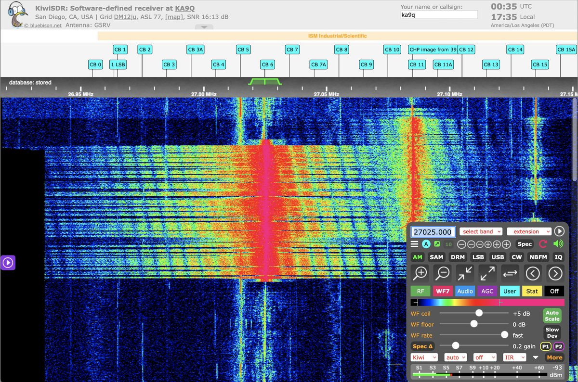Open the 'auto' dropdown
Viewport: 578px width, 382px height.
pos(456,357)
